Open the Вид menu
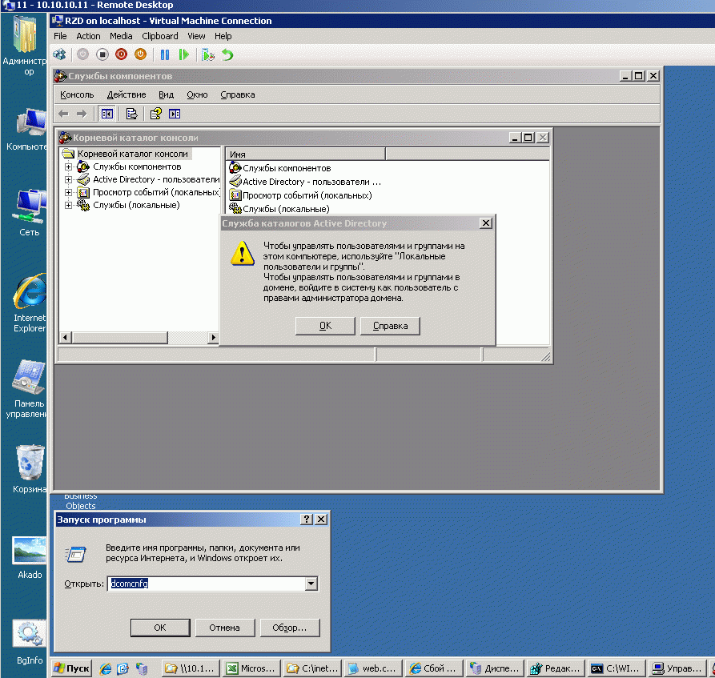 166,94
